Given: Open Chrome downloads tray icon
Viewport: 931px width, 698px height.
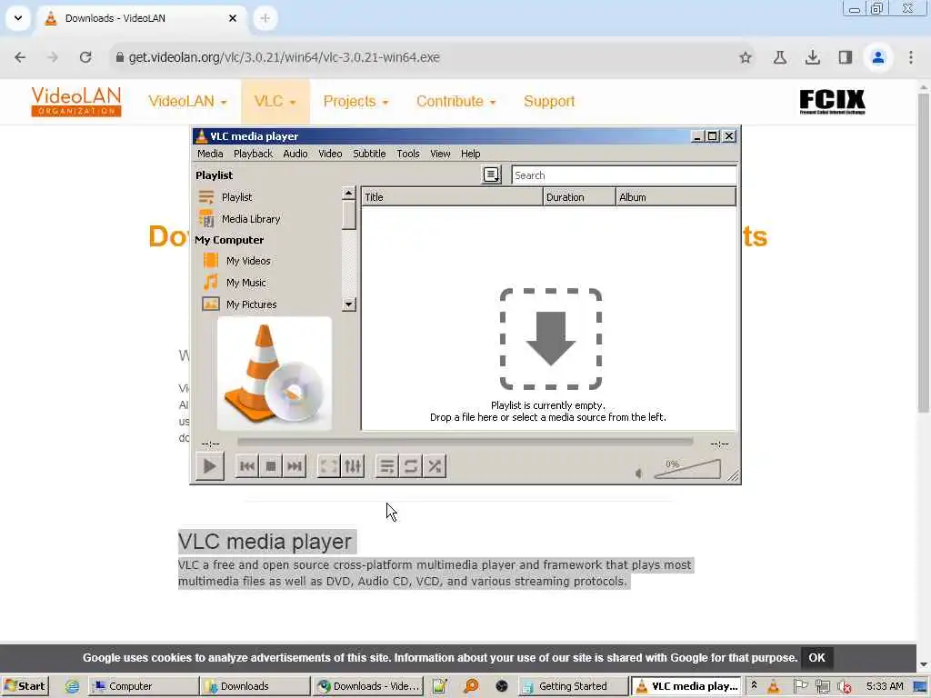Looking at the screenshot, I should [x=813, y=57].
